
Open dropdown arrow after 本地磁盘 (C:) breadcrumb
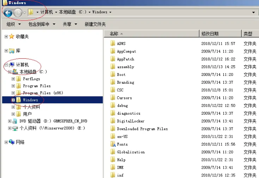pyautogui.click(x=89, y=12)
